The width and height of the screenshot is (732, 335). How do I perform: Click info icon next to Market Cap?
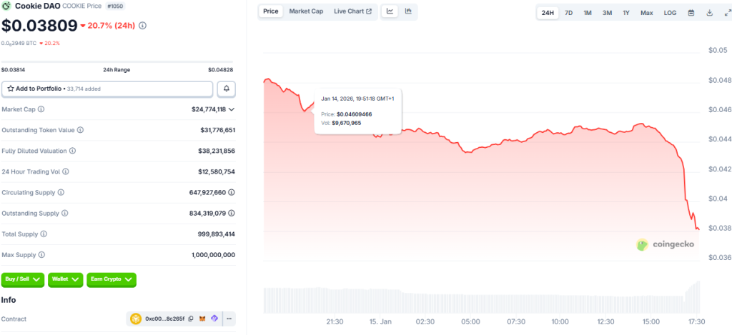click(41, 109)
